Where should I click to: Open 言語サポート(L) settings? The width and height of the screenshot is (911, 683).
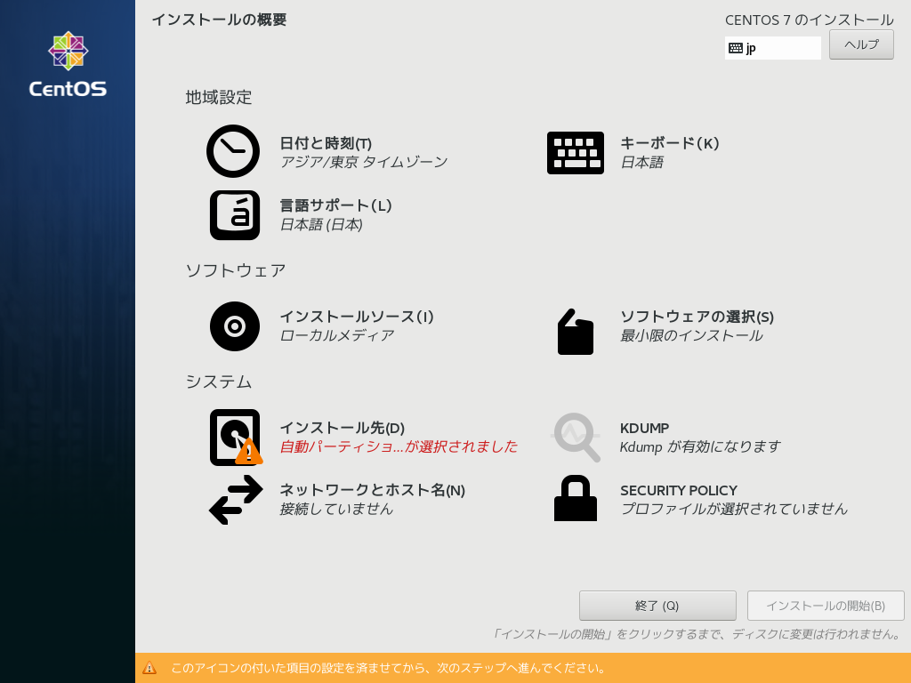pos(335,205)
